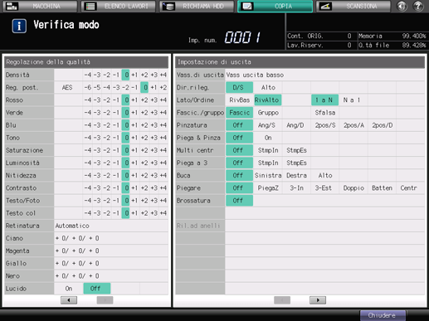Select 2pos/S stapling option
This screenshot has width=429, height=321.
[325, 125]
